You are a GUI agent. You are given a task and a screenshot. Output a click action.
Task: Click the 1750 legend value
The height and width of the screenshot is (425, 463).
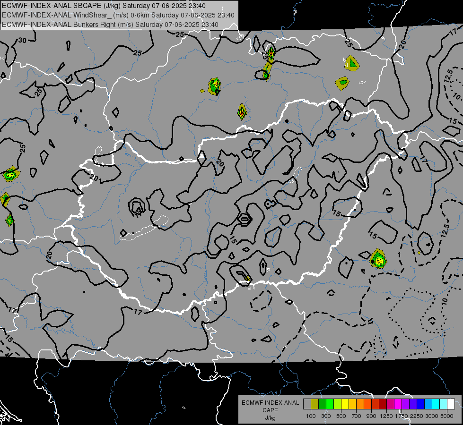(402, 416)
